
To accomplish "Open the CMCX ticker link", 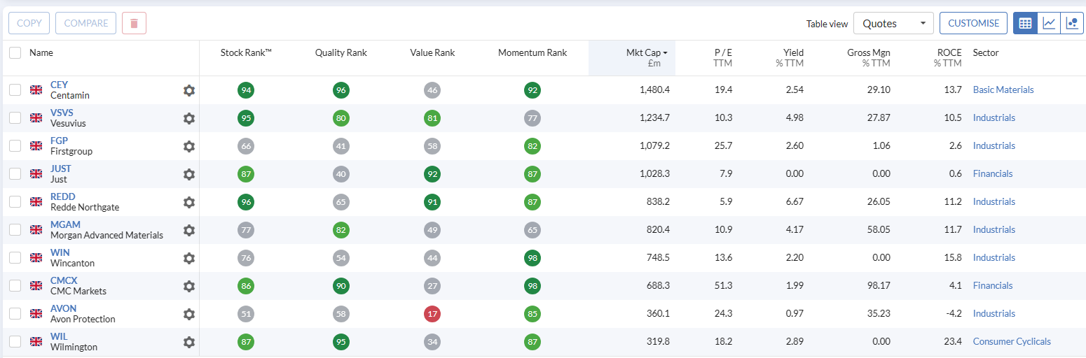I will pos(64,280).
